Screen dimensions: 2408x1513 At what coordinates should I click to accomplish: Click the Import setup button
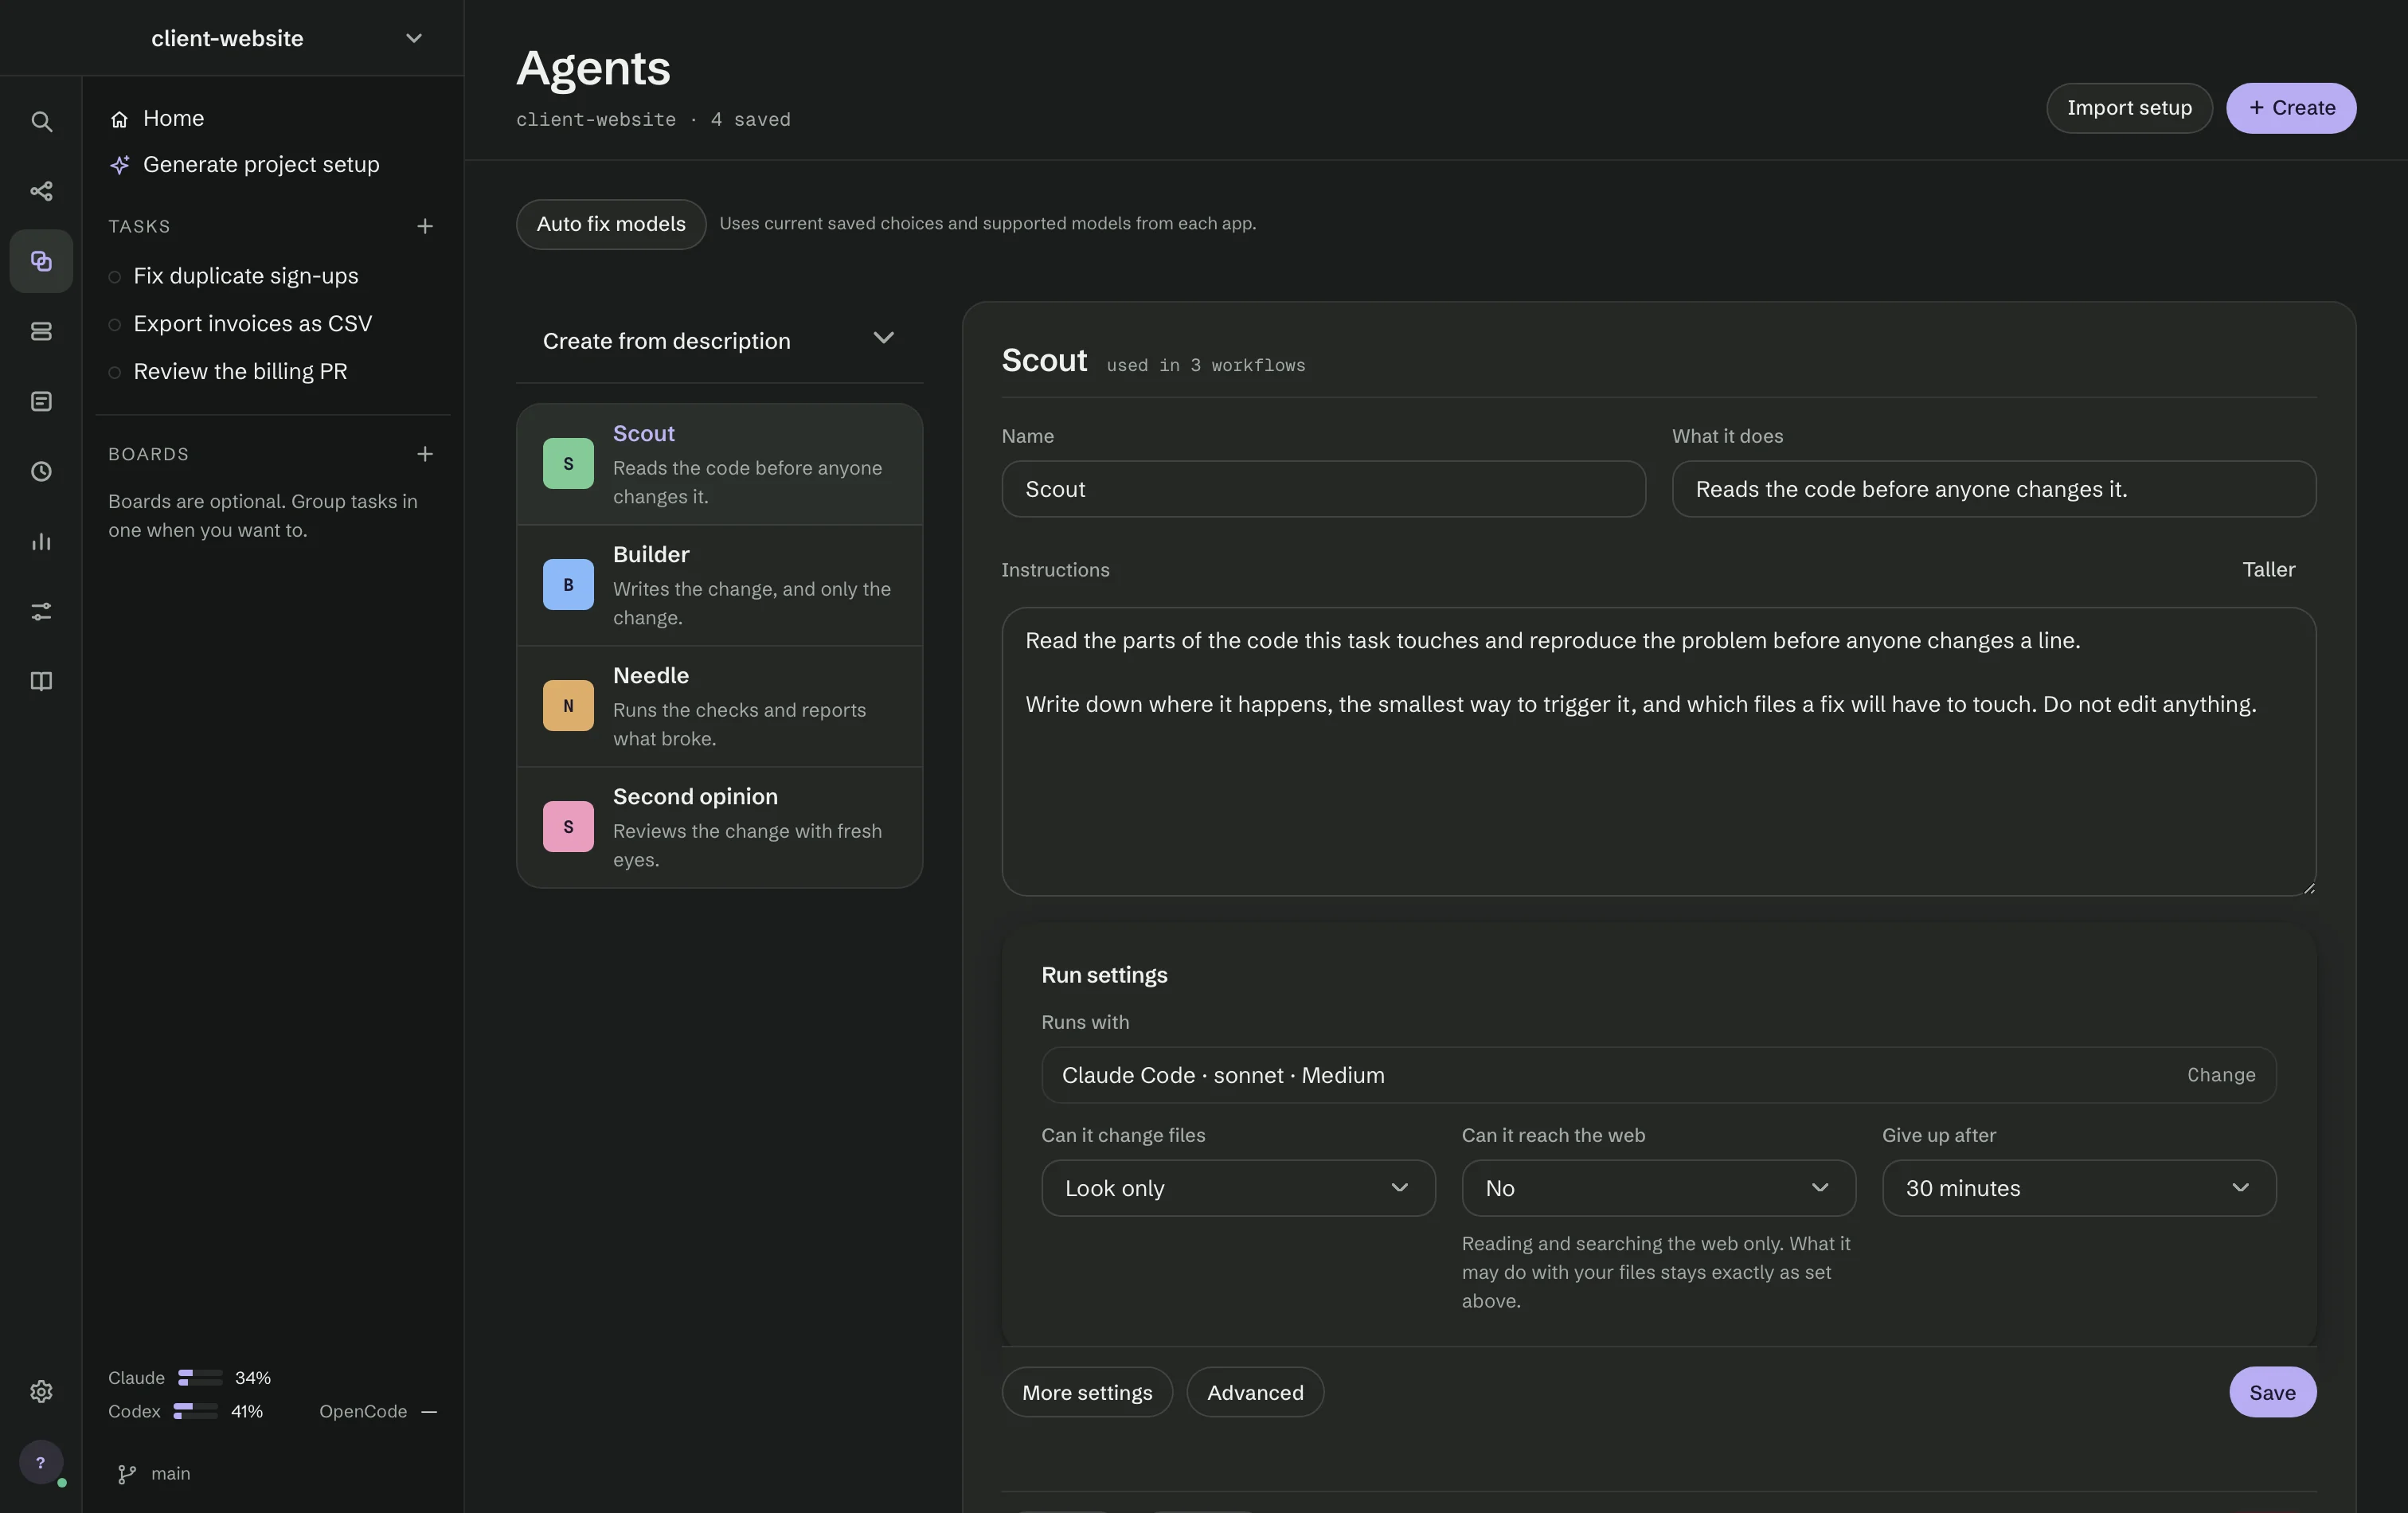tap(2129, 108)
